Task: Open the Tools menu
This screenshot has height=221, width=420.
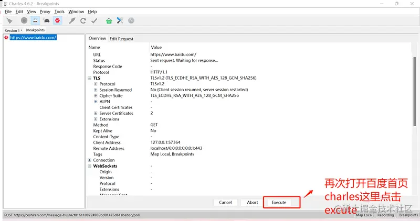Action: coord(59,12)
